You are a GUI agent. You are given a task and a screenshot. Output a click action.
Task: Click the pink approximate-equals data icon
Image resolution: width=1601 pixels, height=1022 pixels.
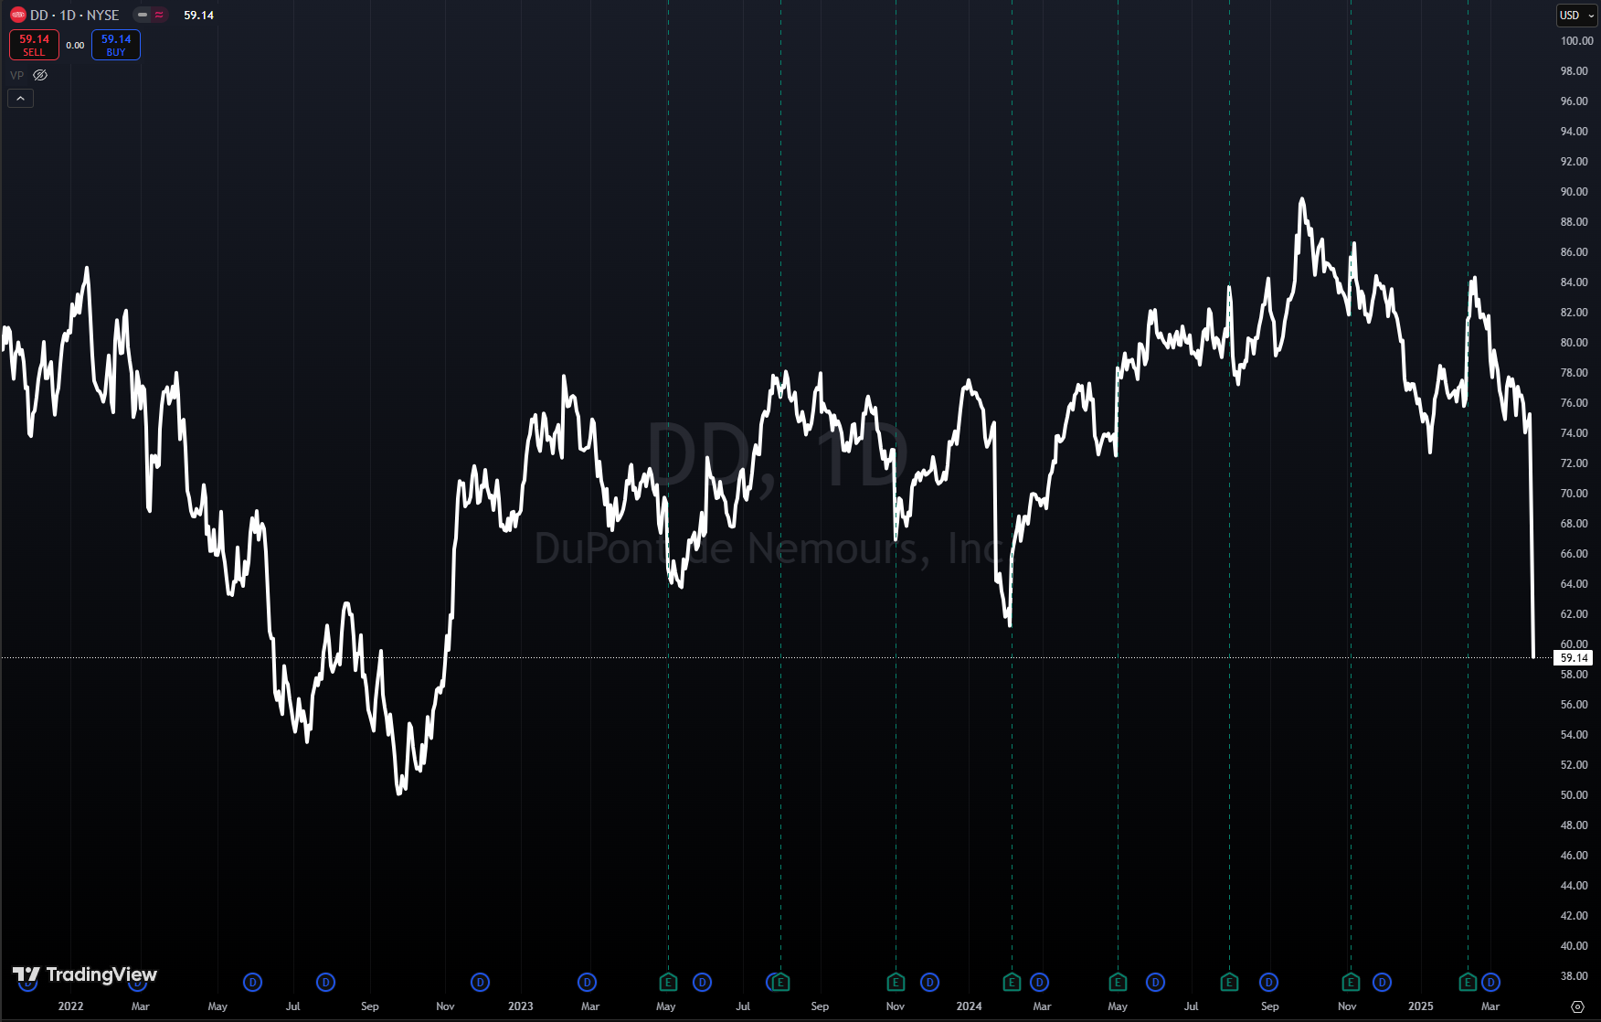pyautogui.click(x=159, y=15)
